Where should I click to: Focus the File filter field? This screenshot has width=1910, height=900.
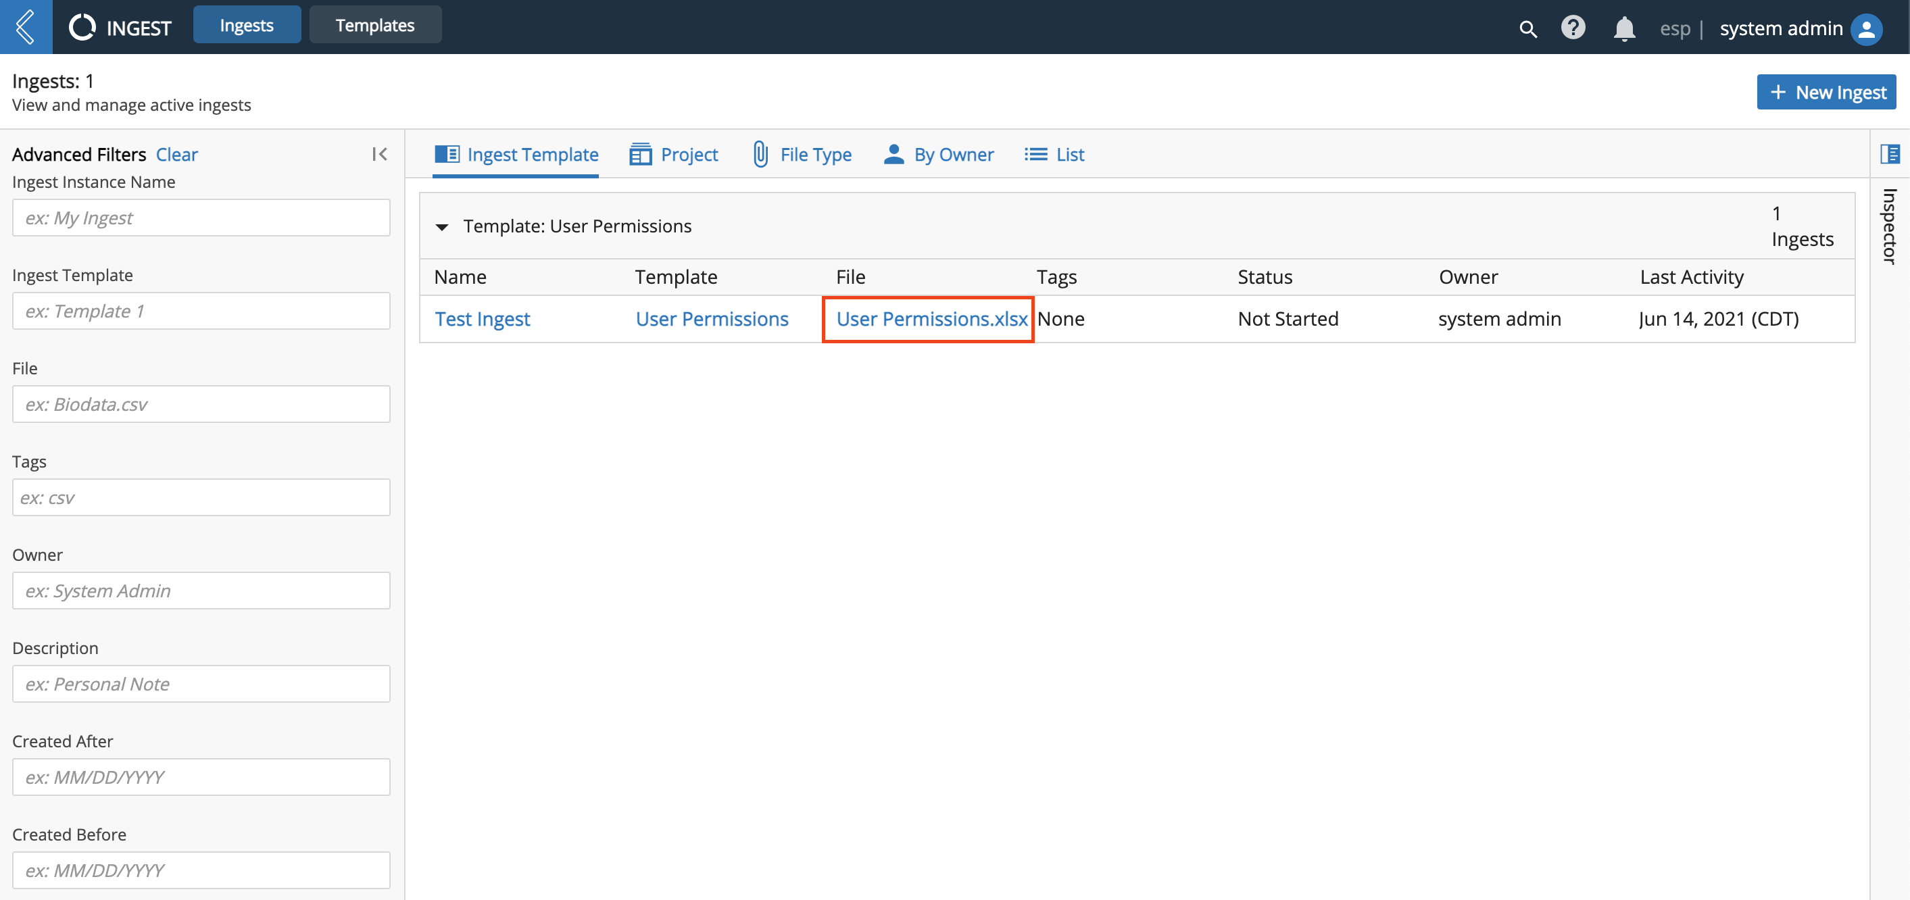(x=201, y=404)
